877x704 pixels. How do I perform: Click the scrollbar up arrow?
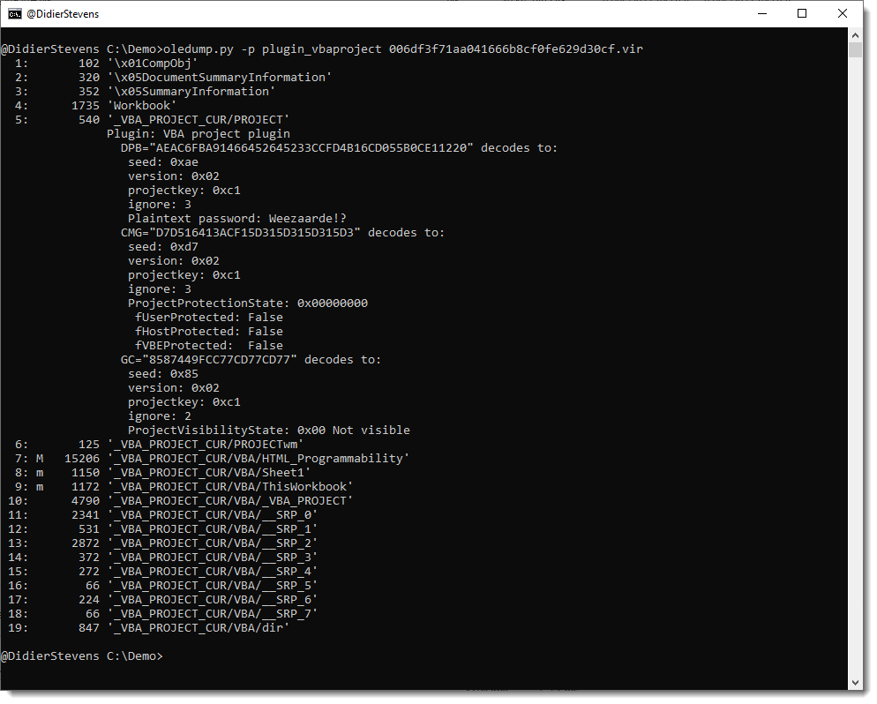(855, 34)
